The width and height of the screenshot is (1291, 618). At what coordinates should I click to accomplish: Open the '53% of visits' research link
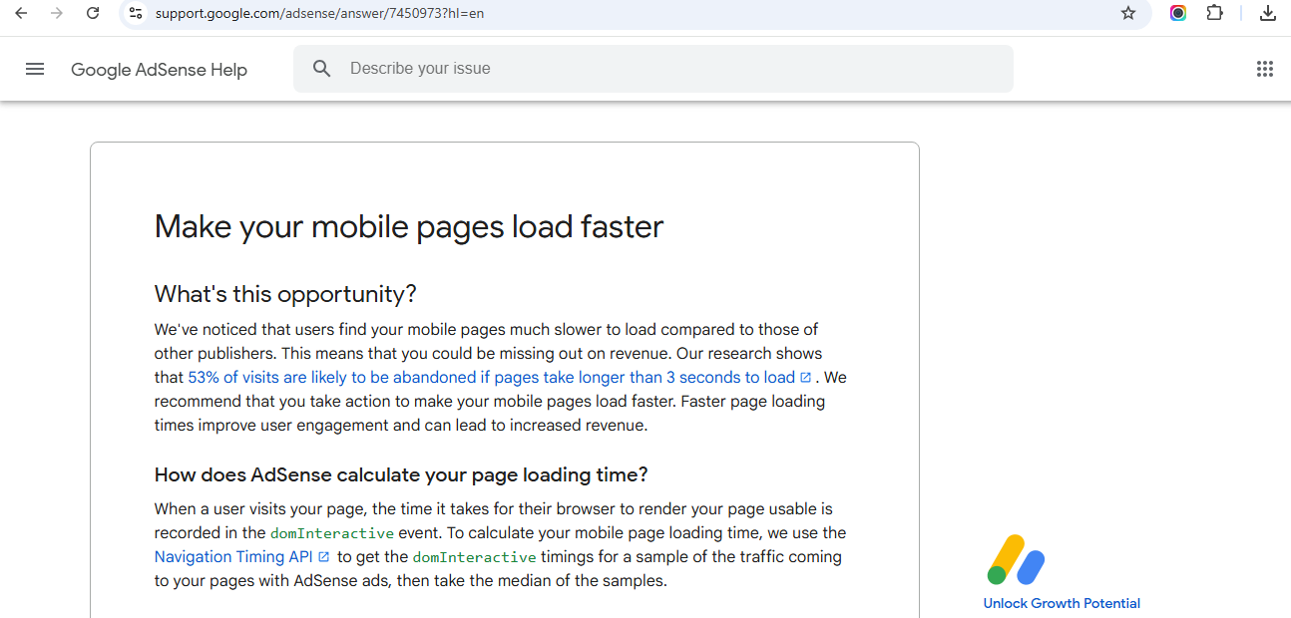pyautogui.click(x=491, y=378)
